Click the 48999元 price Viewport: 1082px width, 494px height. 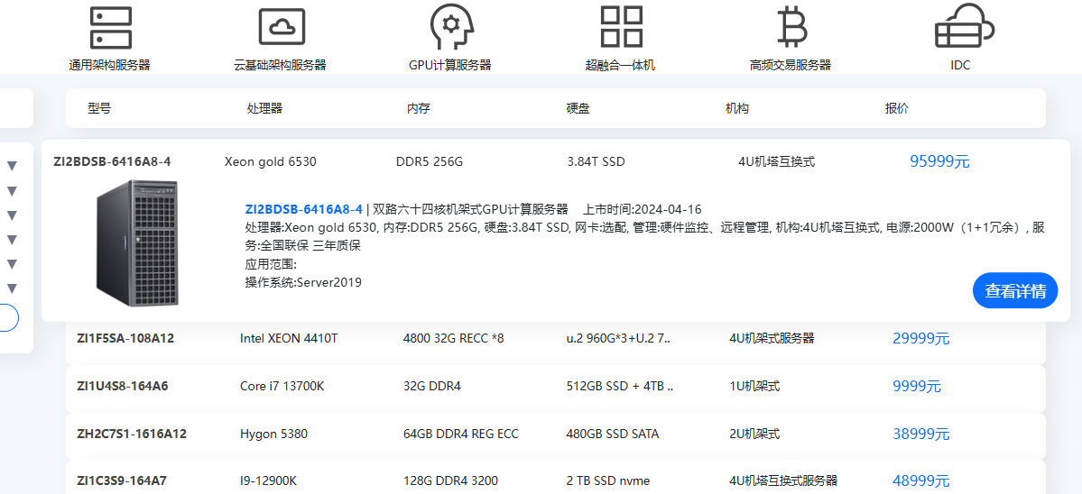click(921, 480)
